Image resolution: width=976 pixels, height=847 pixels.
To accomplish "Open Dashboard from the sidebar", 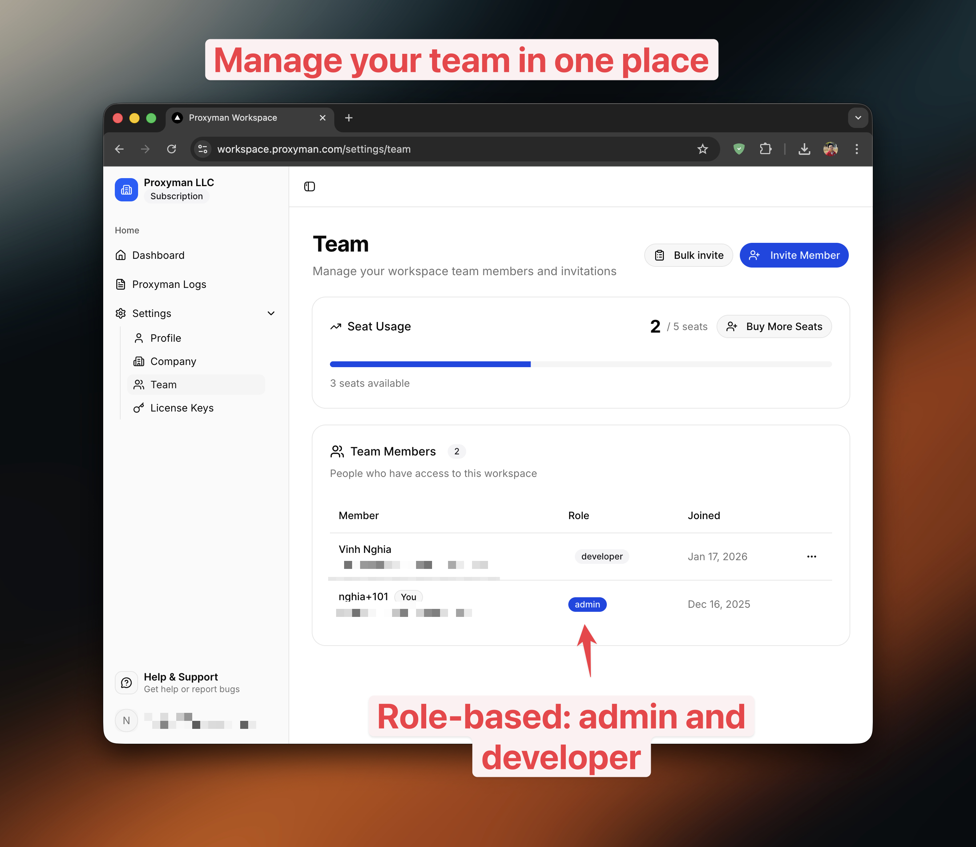I will tap(158, 255).
